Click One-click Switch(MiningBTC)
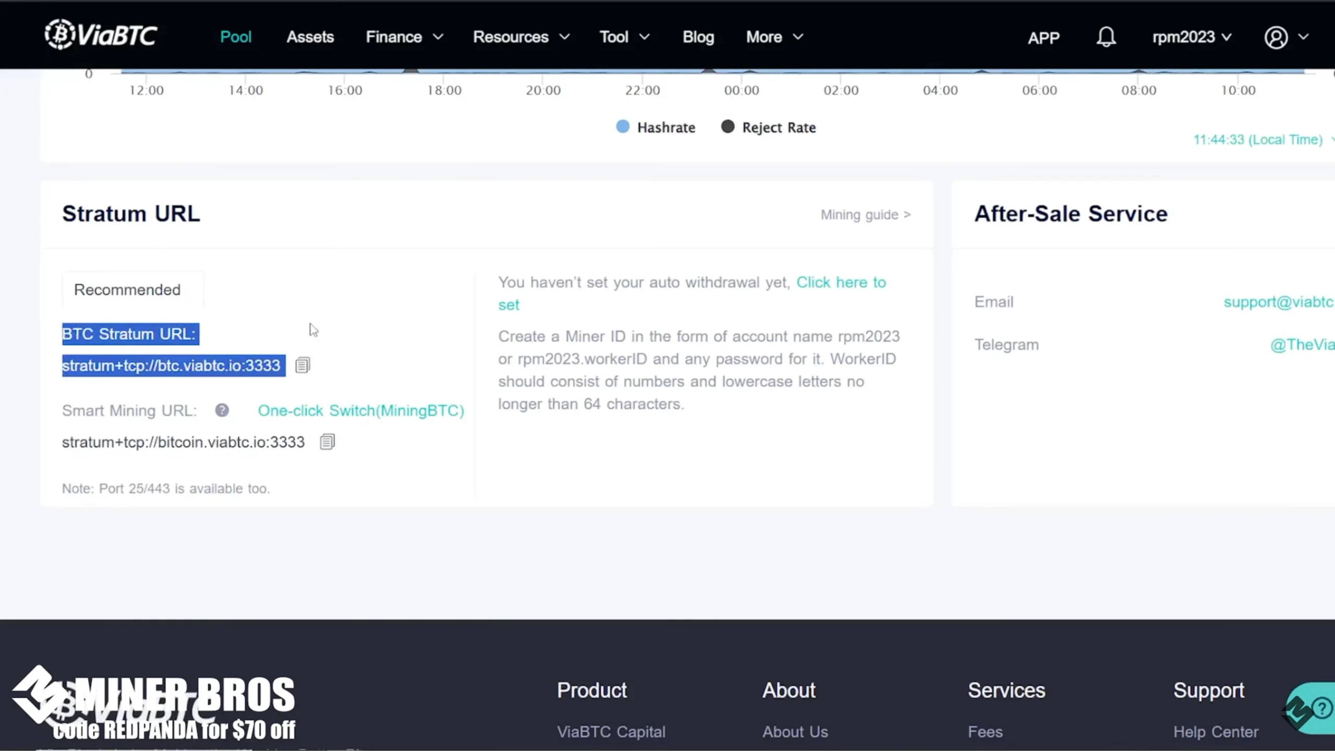 pos(361,410)
